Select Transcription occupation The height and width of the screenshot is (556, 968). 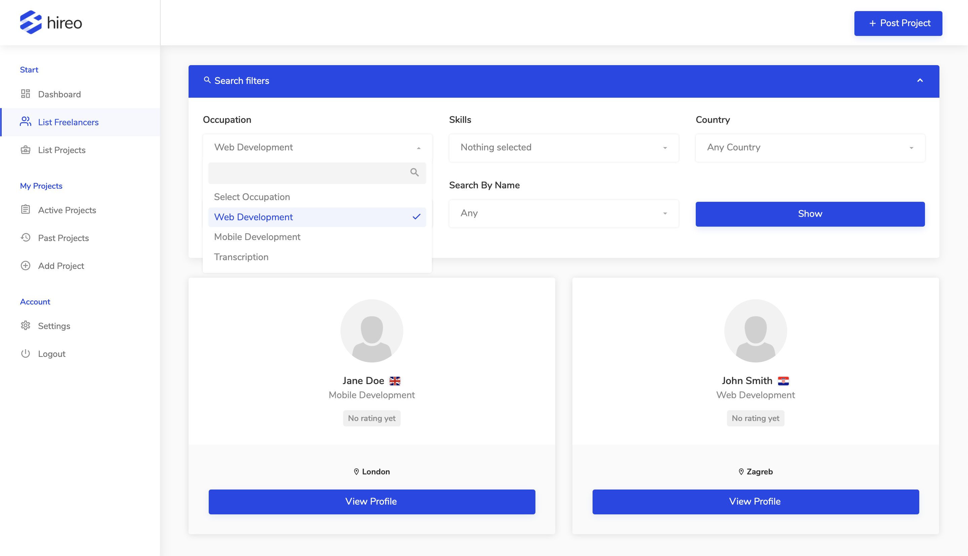(317, 258)
